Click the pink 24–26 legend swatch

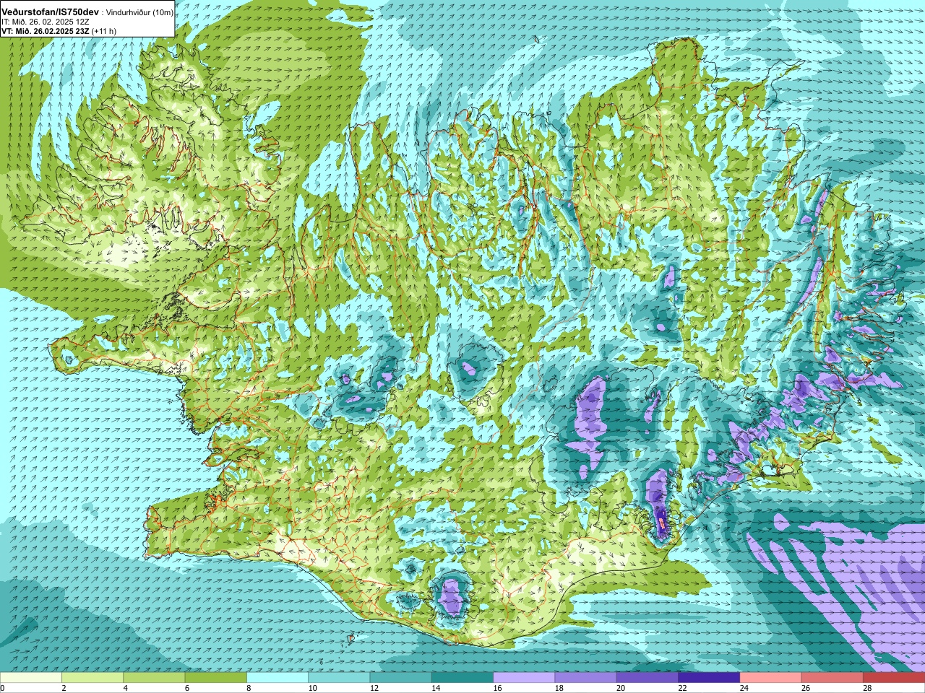click(x=771, y=678)
